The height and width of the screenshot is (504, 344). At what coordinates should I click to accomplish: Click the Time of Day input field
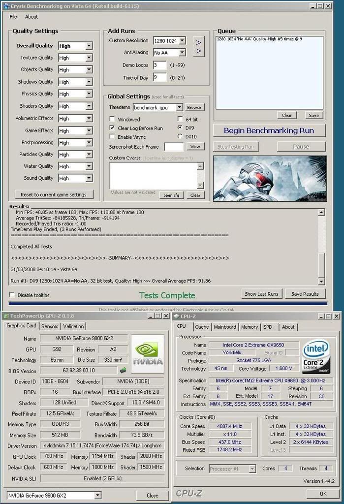(x=159, y=77)
